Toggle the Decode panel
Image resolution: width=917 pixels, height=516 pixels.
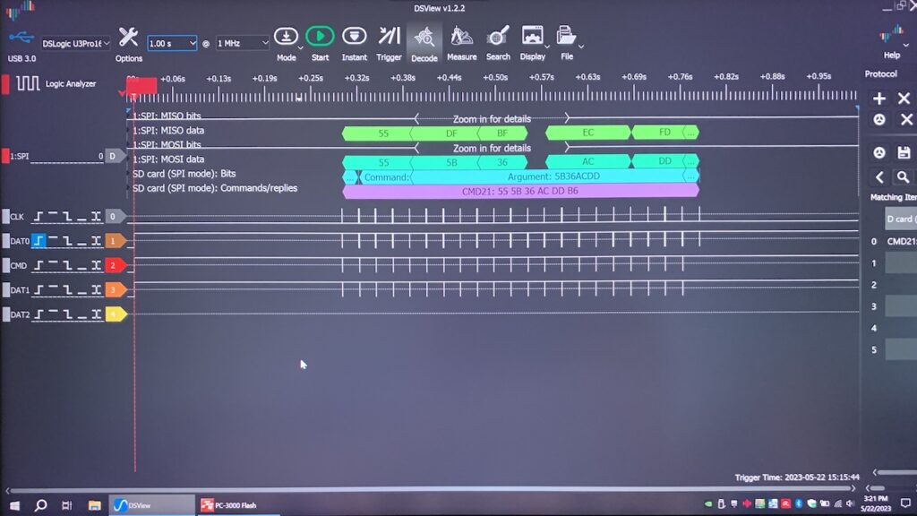424,39
